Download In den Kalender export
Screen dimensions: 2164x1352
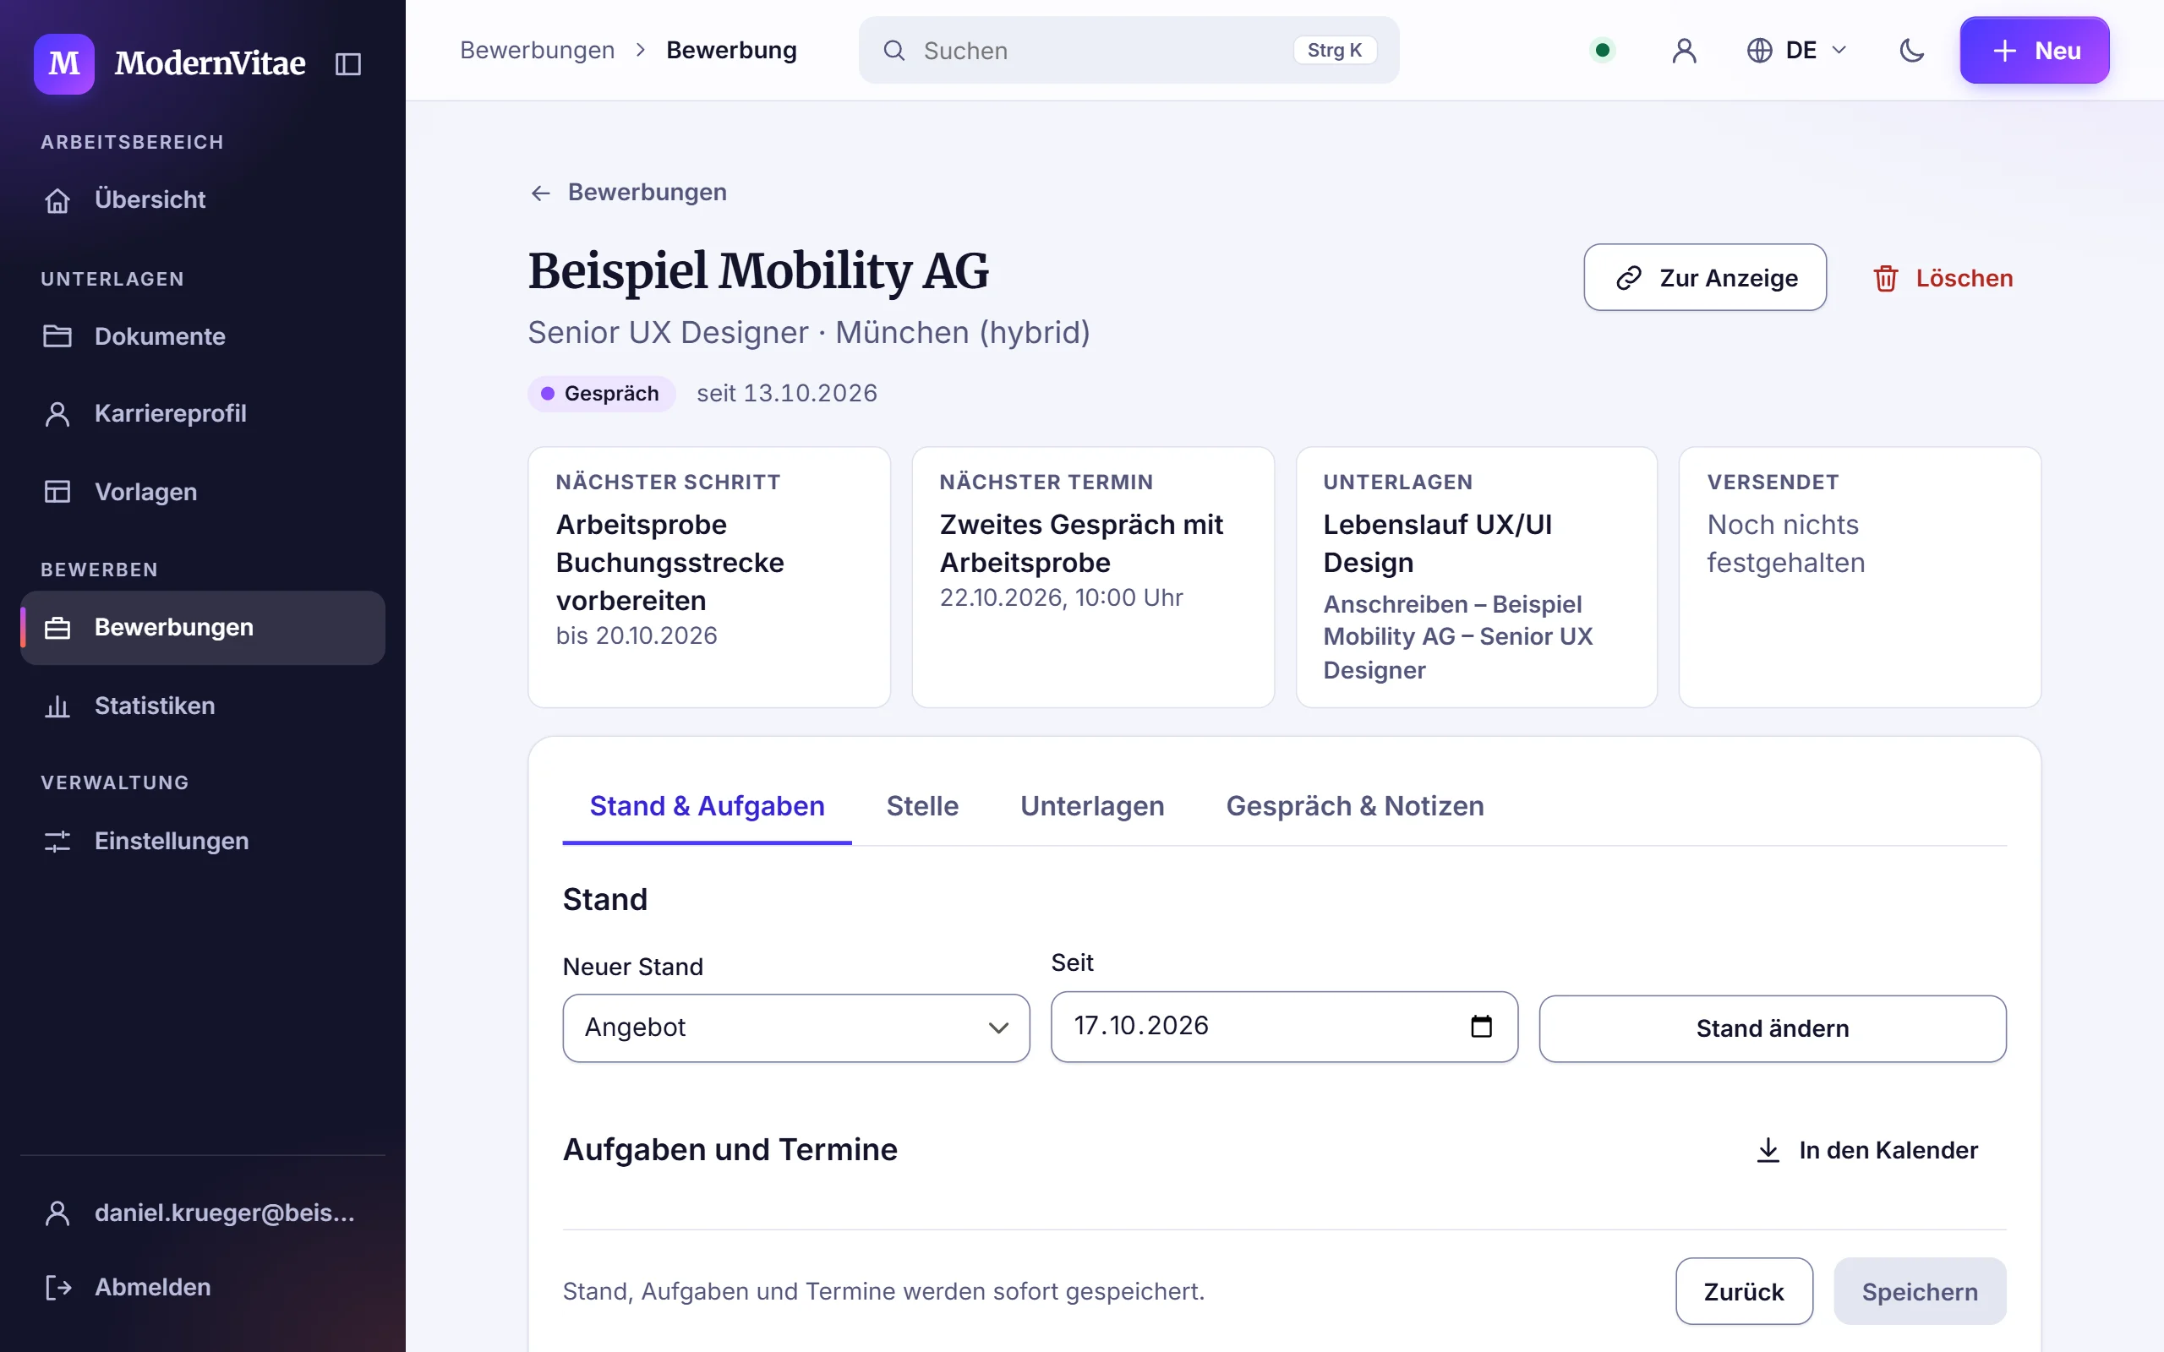coord(1866,1150)
